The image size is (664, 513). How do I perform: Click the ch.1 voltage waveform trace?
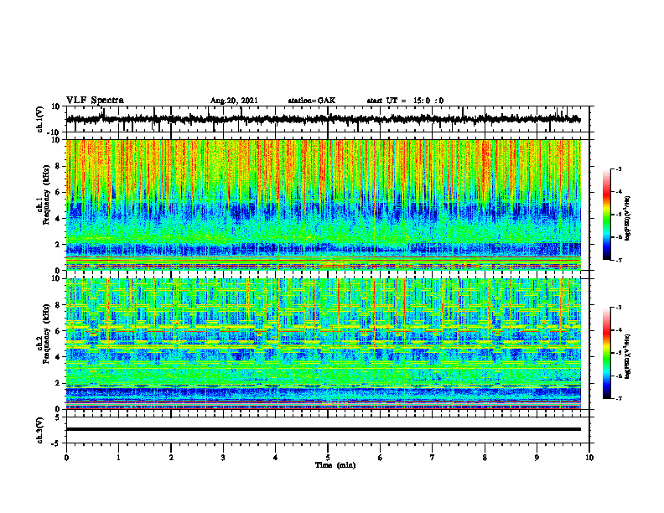pyautogui.click(x=323, y=119)
